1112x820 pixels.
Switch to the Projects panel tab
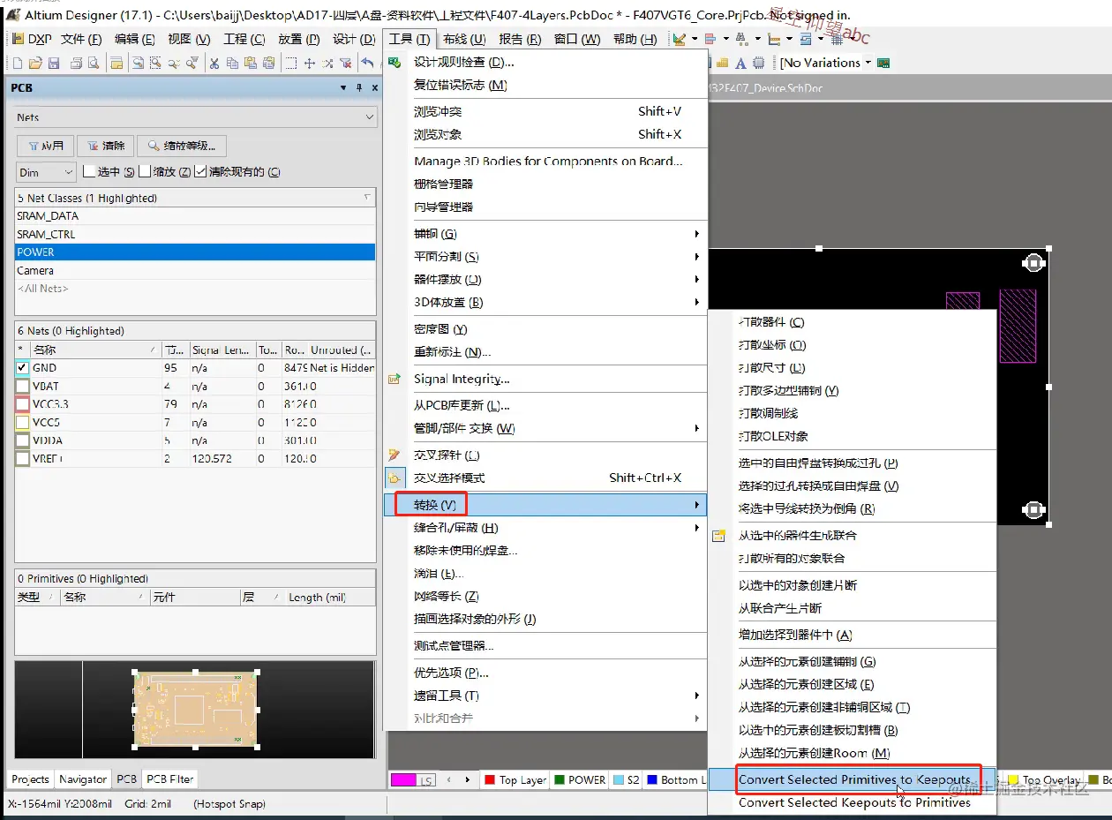31,779
